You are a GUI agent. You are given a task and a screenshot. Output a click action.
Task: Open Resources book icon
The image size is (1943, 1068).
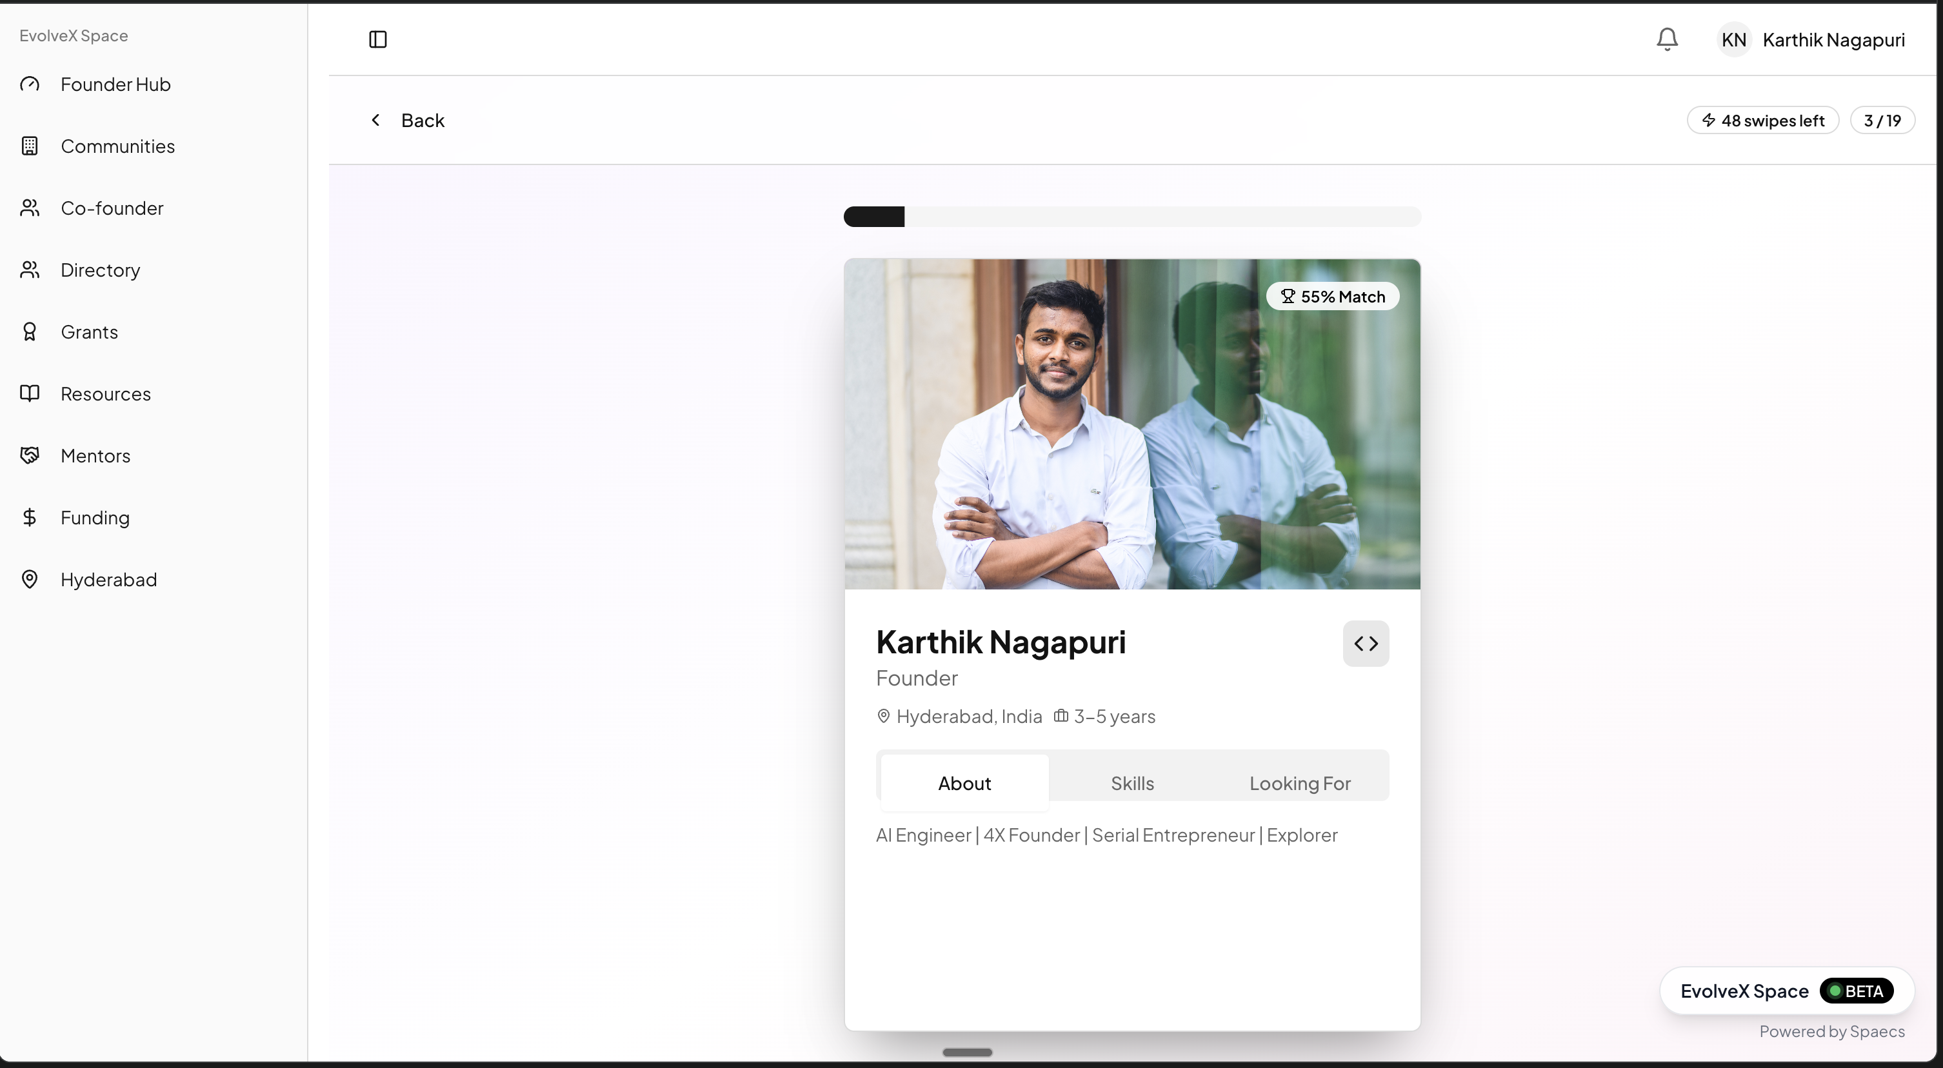pos(30,393)
